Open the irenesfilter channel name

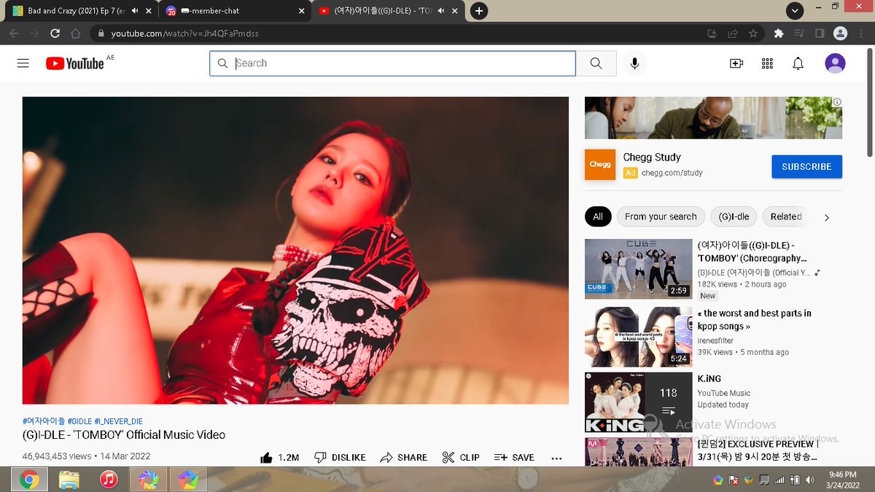pyautogui.click(x=715, y=340)
